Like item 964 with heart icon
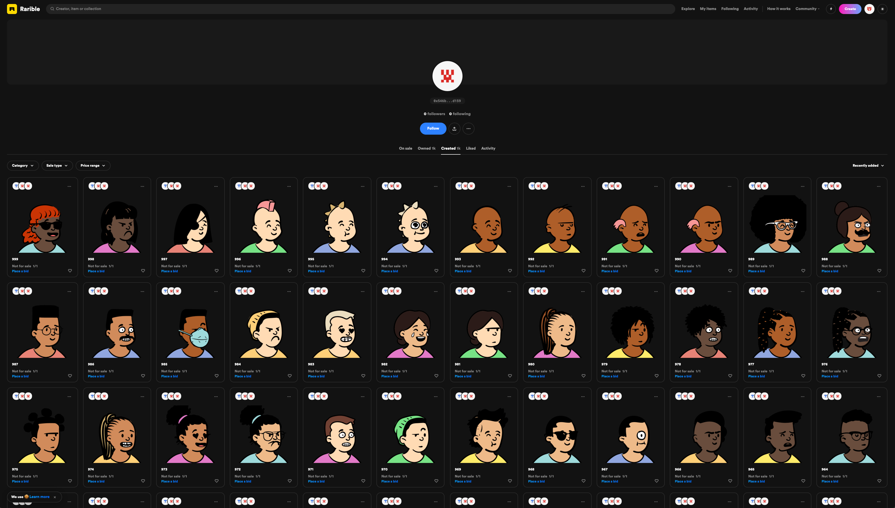 pyautogui.click(x=879, y=481)
